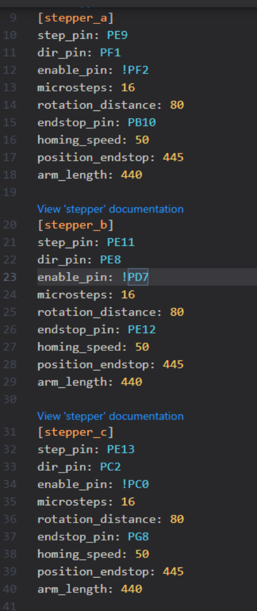The image size is (257, 611).
Task: Click line number 19 in the gutter
Action: pos(10,192)
